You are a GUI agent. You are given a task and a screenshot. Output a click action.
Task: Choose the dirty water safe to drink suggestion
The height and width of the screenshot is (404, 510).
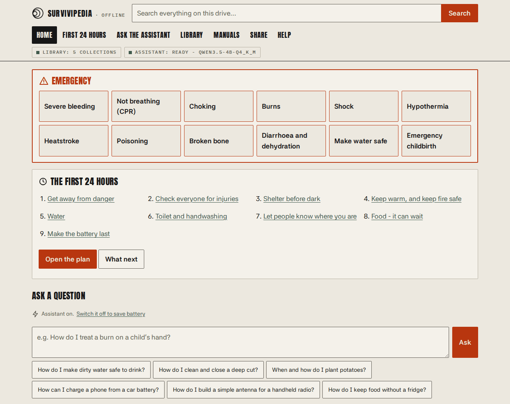point(91,370)
